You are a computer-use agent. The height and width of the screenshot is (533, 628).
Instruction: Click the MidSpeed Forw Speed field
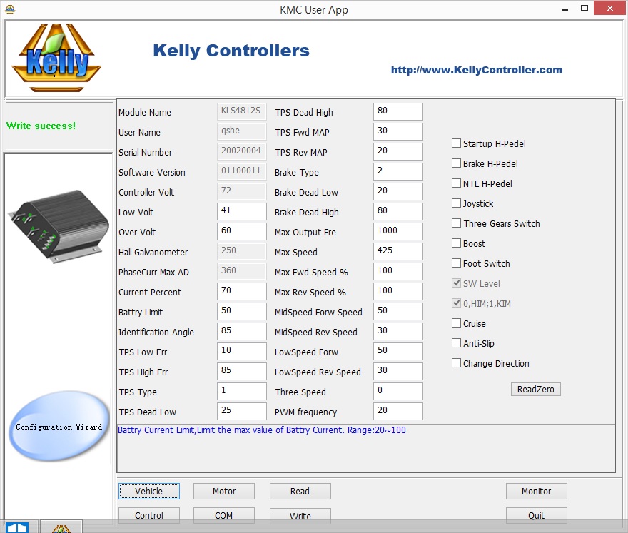[x=397, y=312]
